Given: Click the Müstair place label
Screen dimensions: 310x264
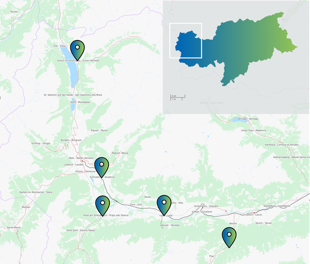Looking at the screenshot, I should [x=26, y=207].
